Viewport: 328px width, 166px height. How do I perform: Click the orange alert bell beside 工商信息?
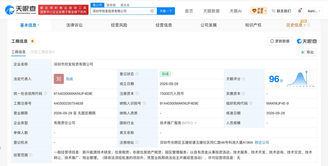click(x=33, y=41)
